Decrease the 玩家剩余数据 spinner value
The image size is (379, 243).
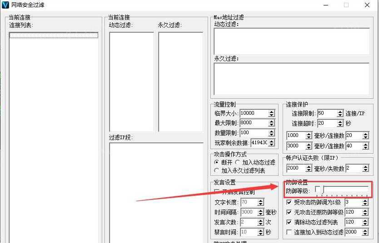[271, 145]
